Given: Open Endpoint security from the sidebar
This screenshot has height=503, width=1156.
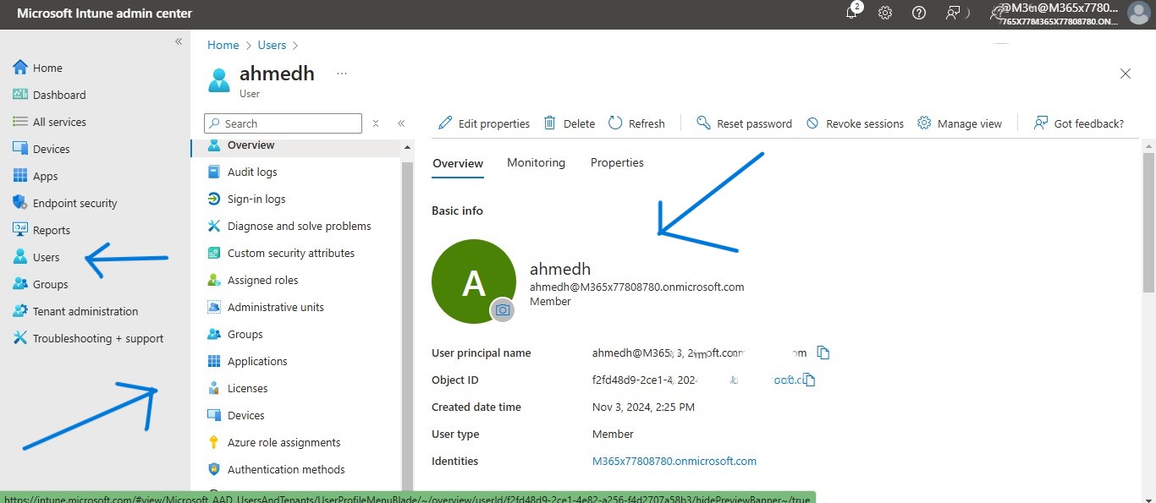Looking at the screenshot, I should (x=74, y=202).
